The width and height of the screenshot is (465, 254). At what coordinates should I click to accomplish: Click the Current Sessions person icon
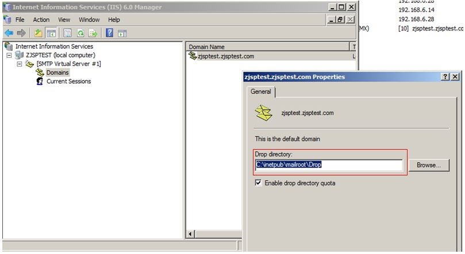click(40, 81)
